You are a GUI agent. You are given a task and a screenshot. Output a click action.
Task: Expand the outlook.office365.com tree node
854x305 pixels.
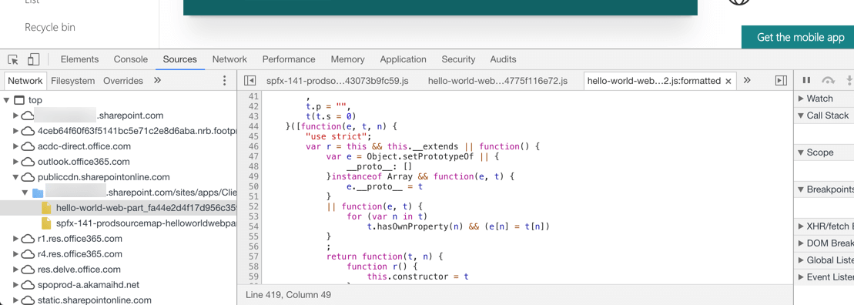click(16, 162)
